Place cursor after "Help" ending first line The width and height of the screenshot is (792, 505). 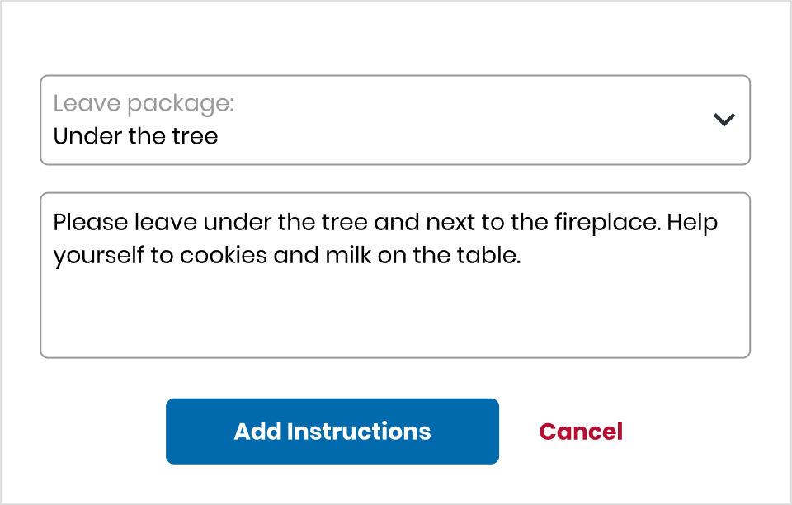719,223
